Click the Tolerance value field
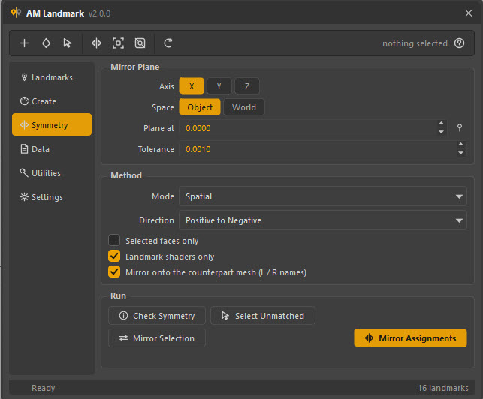This screenshot has height=399, width=483. (317, 149)
